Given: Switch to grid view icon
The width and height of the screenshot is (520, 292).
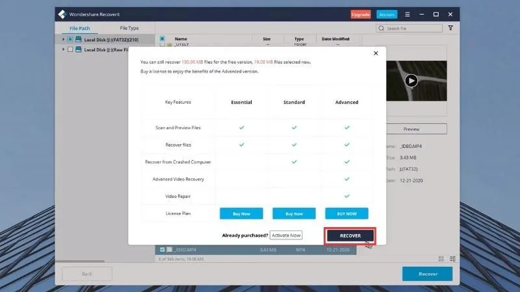Looking at the screenshot, I should pos(441,259).
